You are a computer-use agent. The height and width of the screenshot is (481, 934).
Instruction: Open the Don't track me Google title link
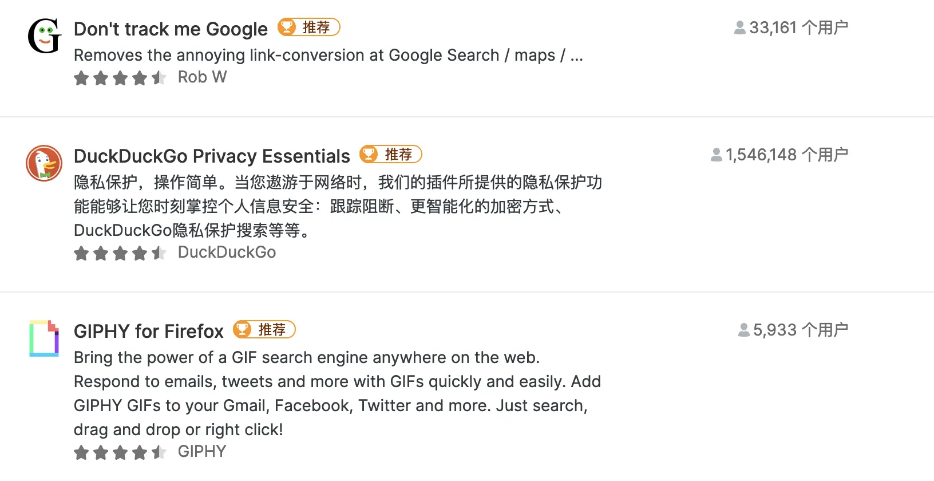click(x=171, y=29)
